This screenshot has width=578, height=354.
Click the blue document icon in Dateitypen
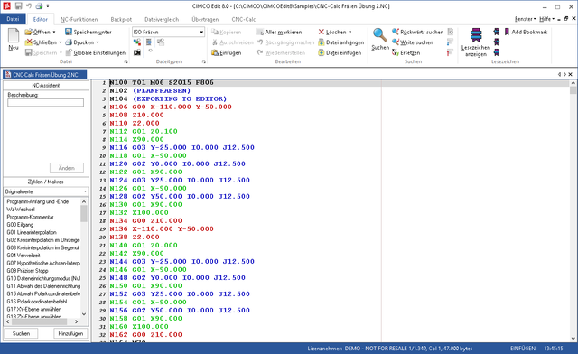(x=149, y=42)
